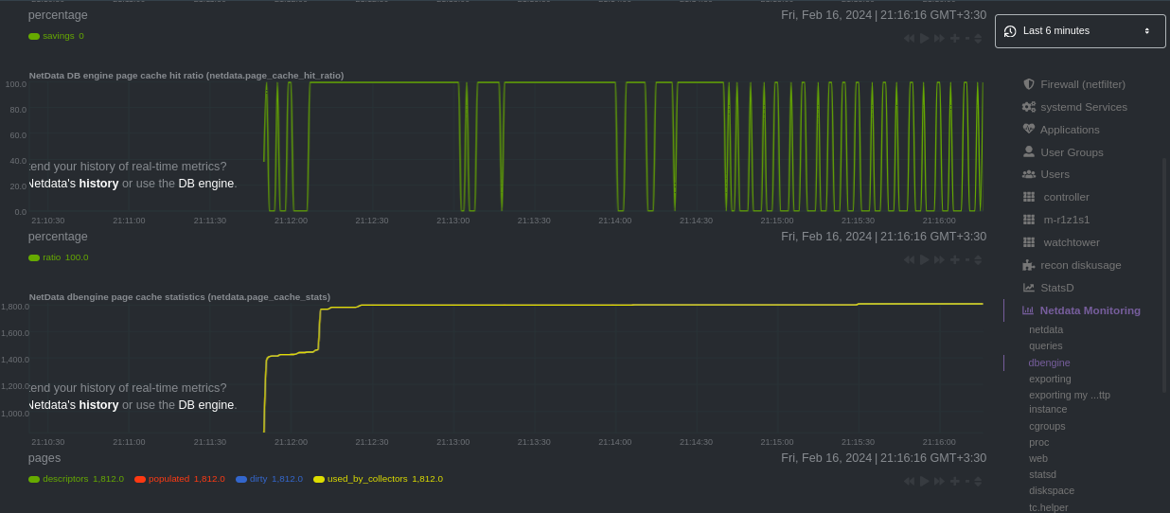This screenshot has height=513, width=1170.
Task: Fast-forward the page cache statistics chart
Action: pos(939,481)
